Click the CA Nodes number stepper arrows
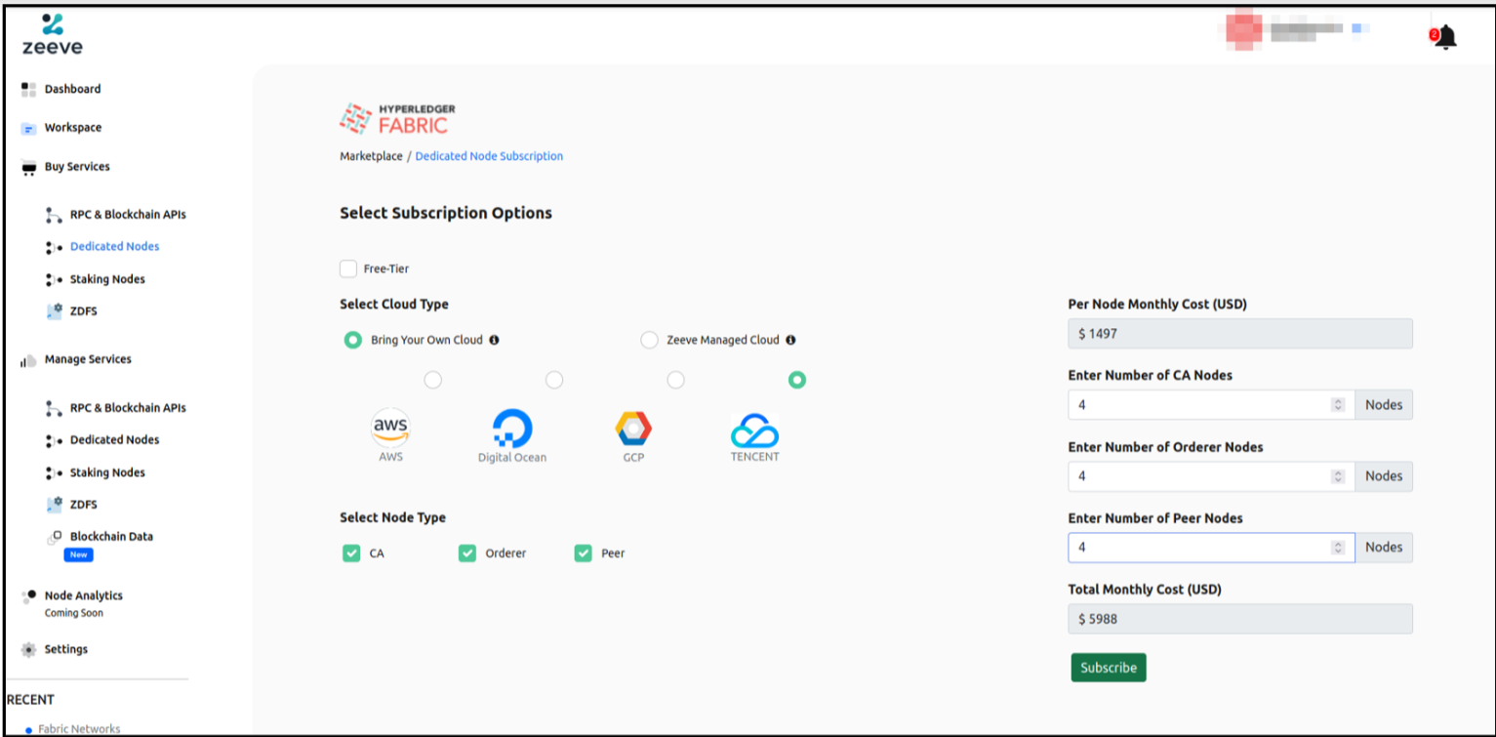The height and width of the screenshot is (737, 1496). [1338, 405]
